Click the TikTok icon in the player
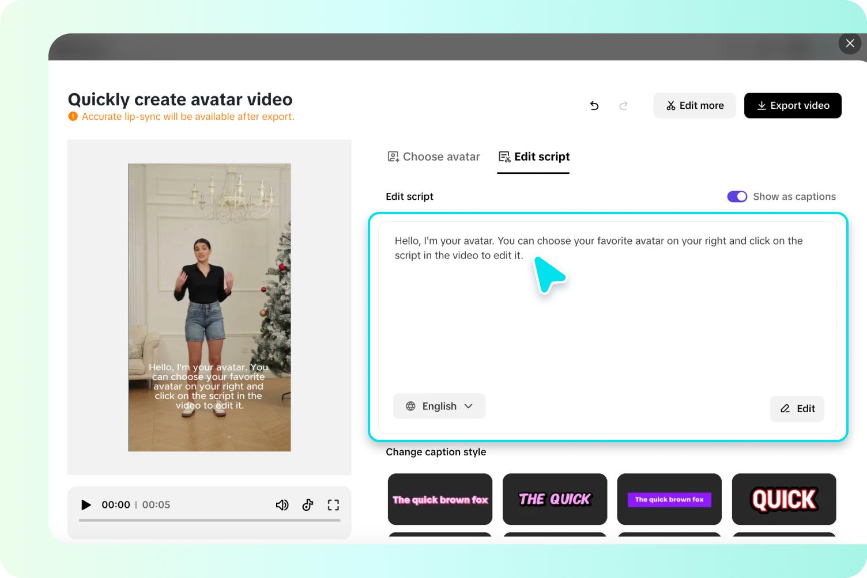This screenshot has width=867, height=578. tap(307, 505)
